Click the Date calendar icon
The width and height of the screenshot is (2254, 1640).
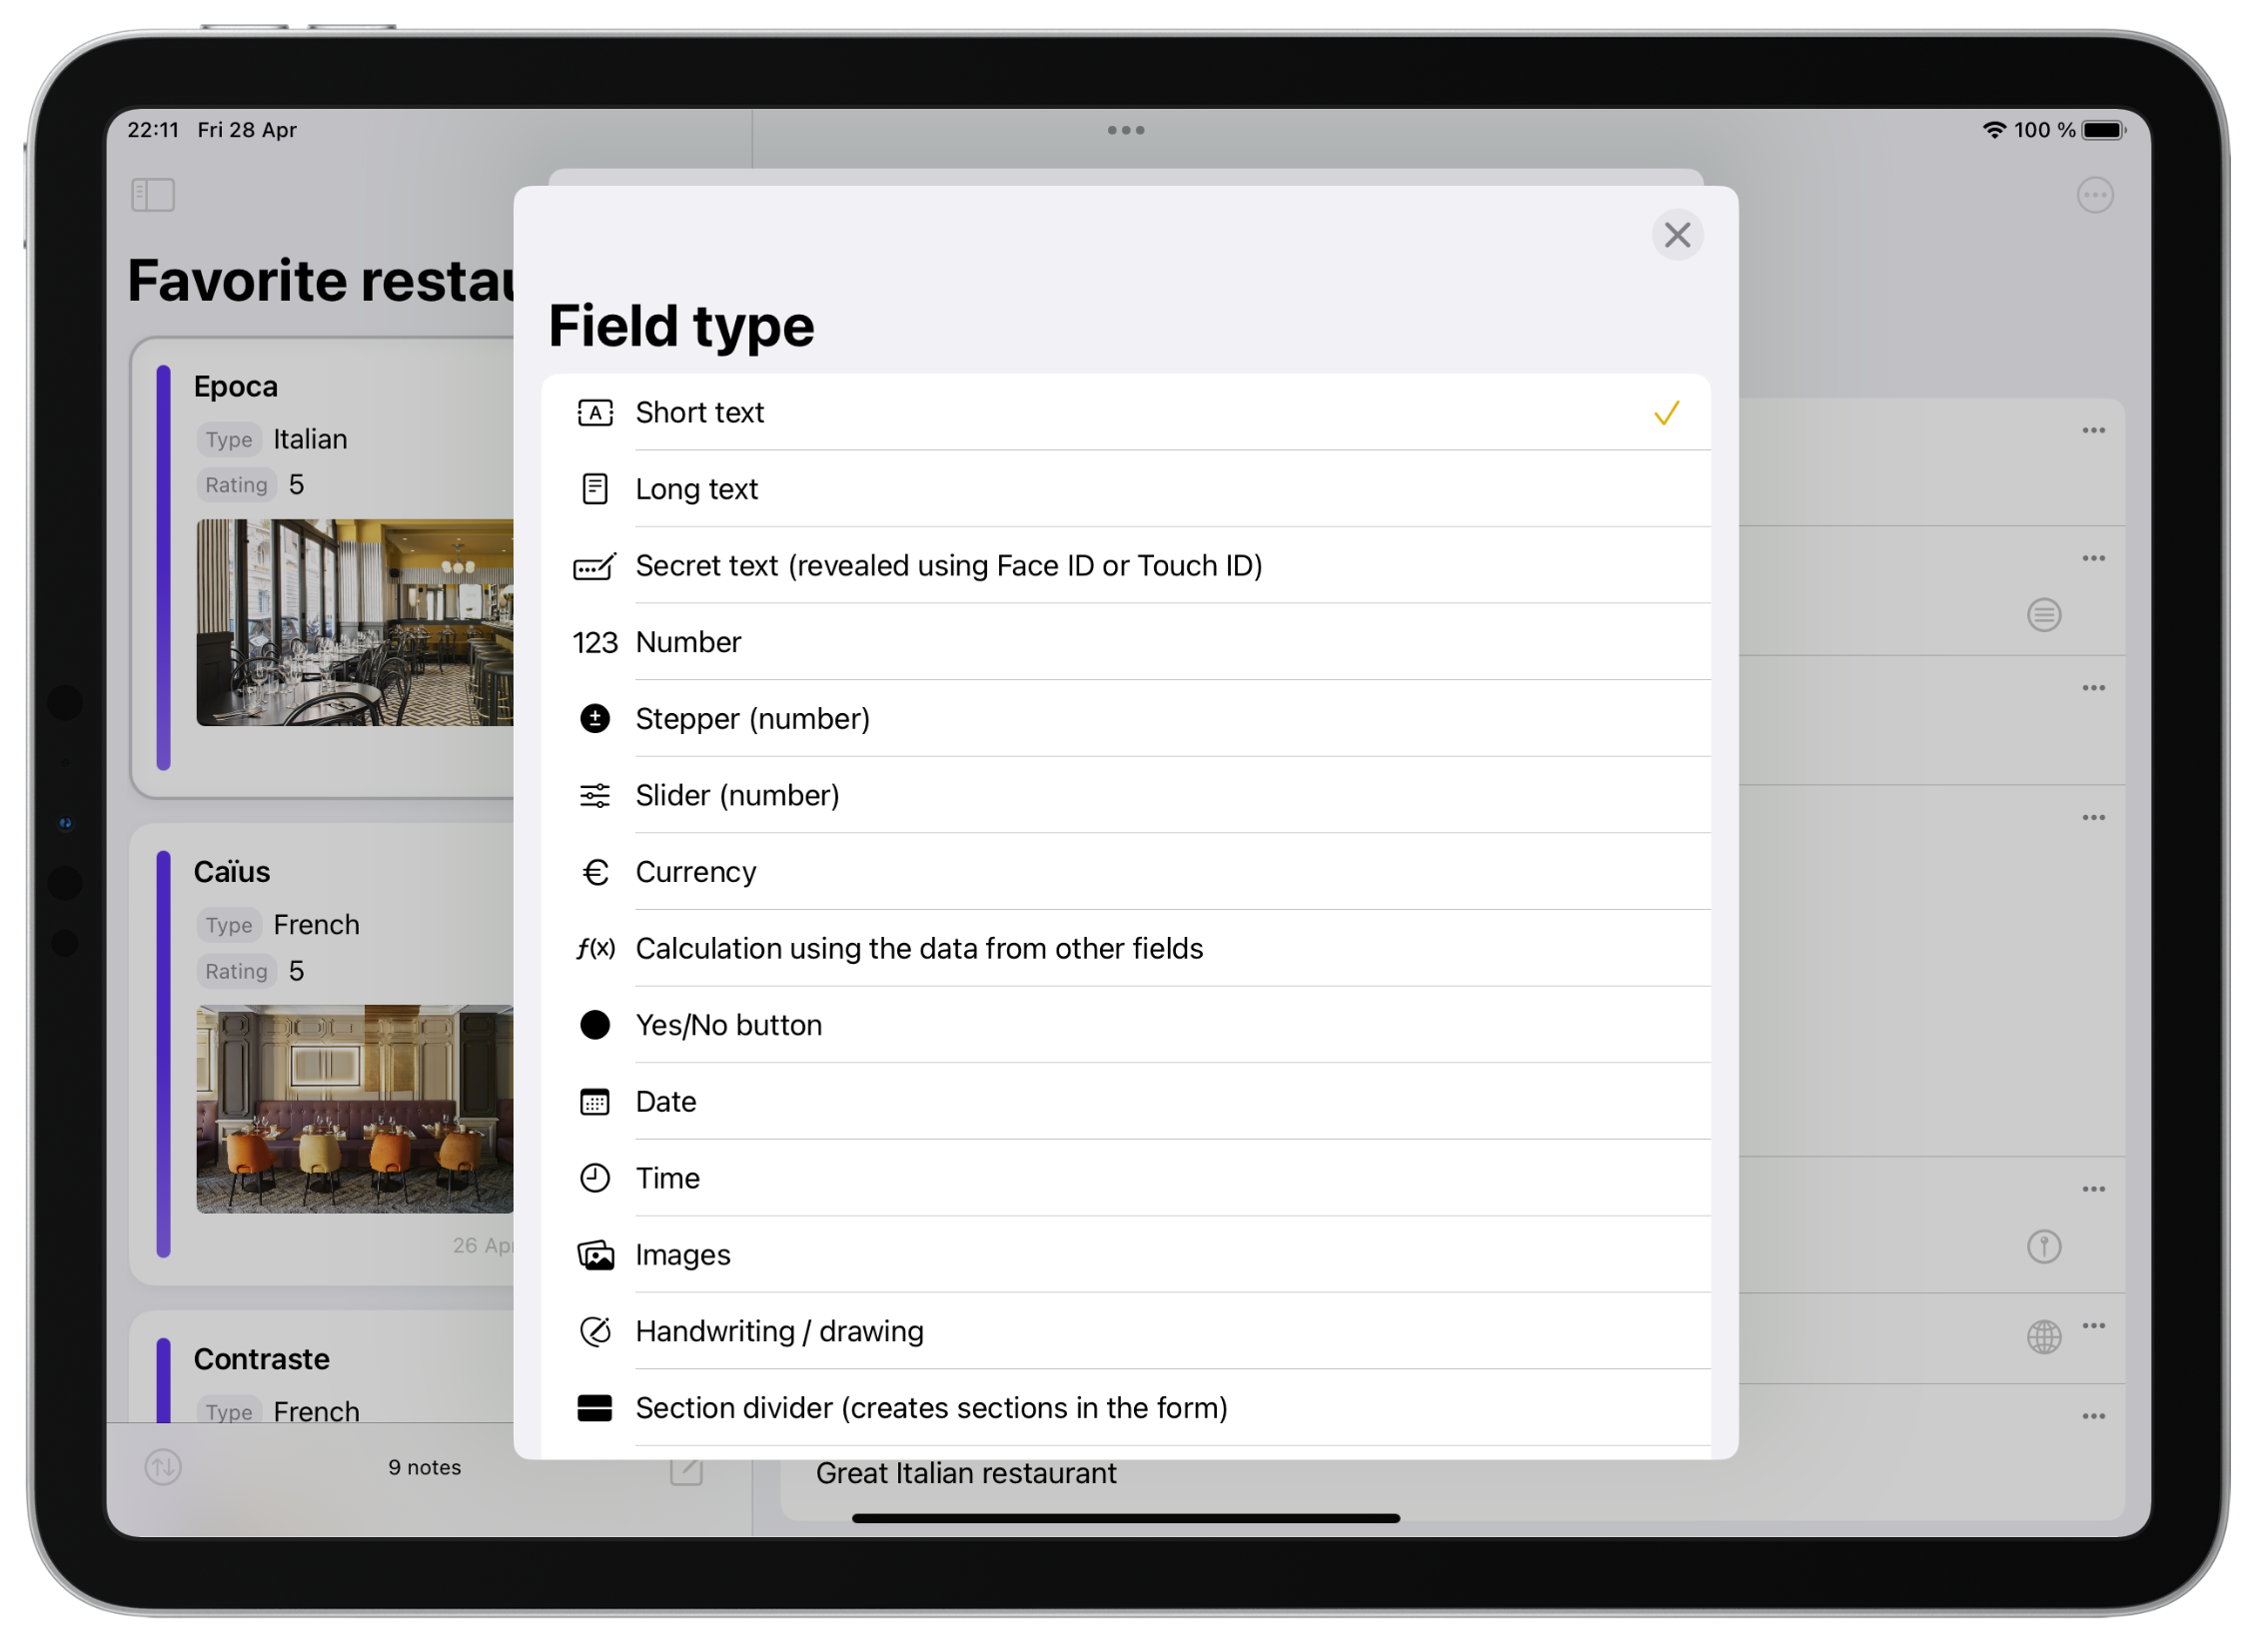click(594, 1102)
